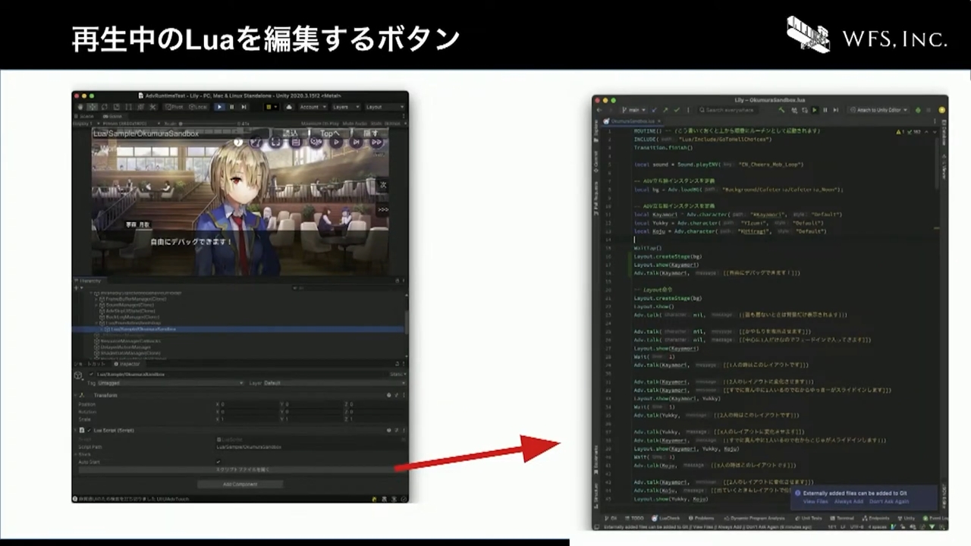Screen dimensions: 971x546
Task: Click the 次 button in game view
Action: 383,185
